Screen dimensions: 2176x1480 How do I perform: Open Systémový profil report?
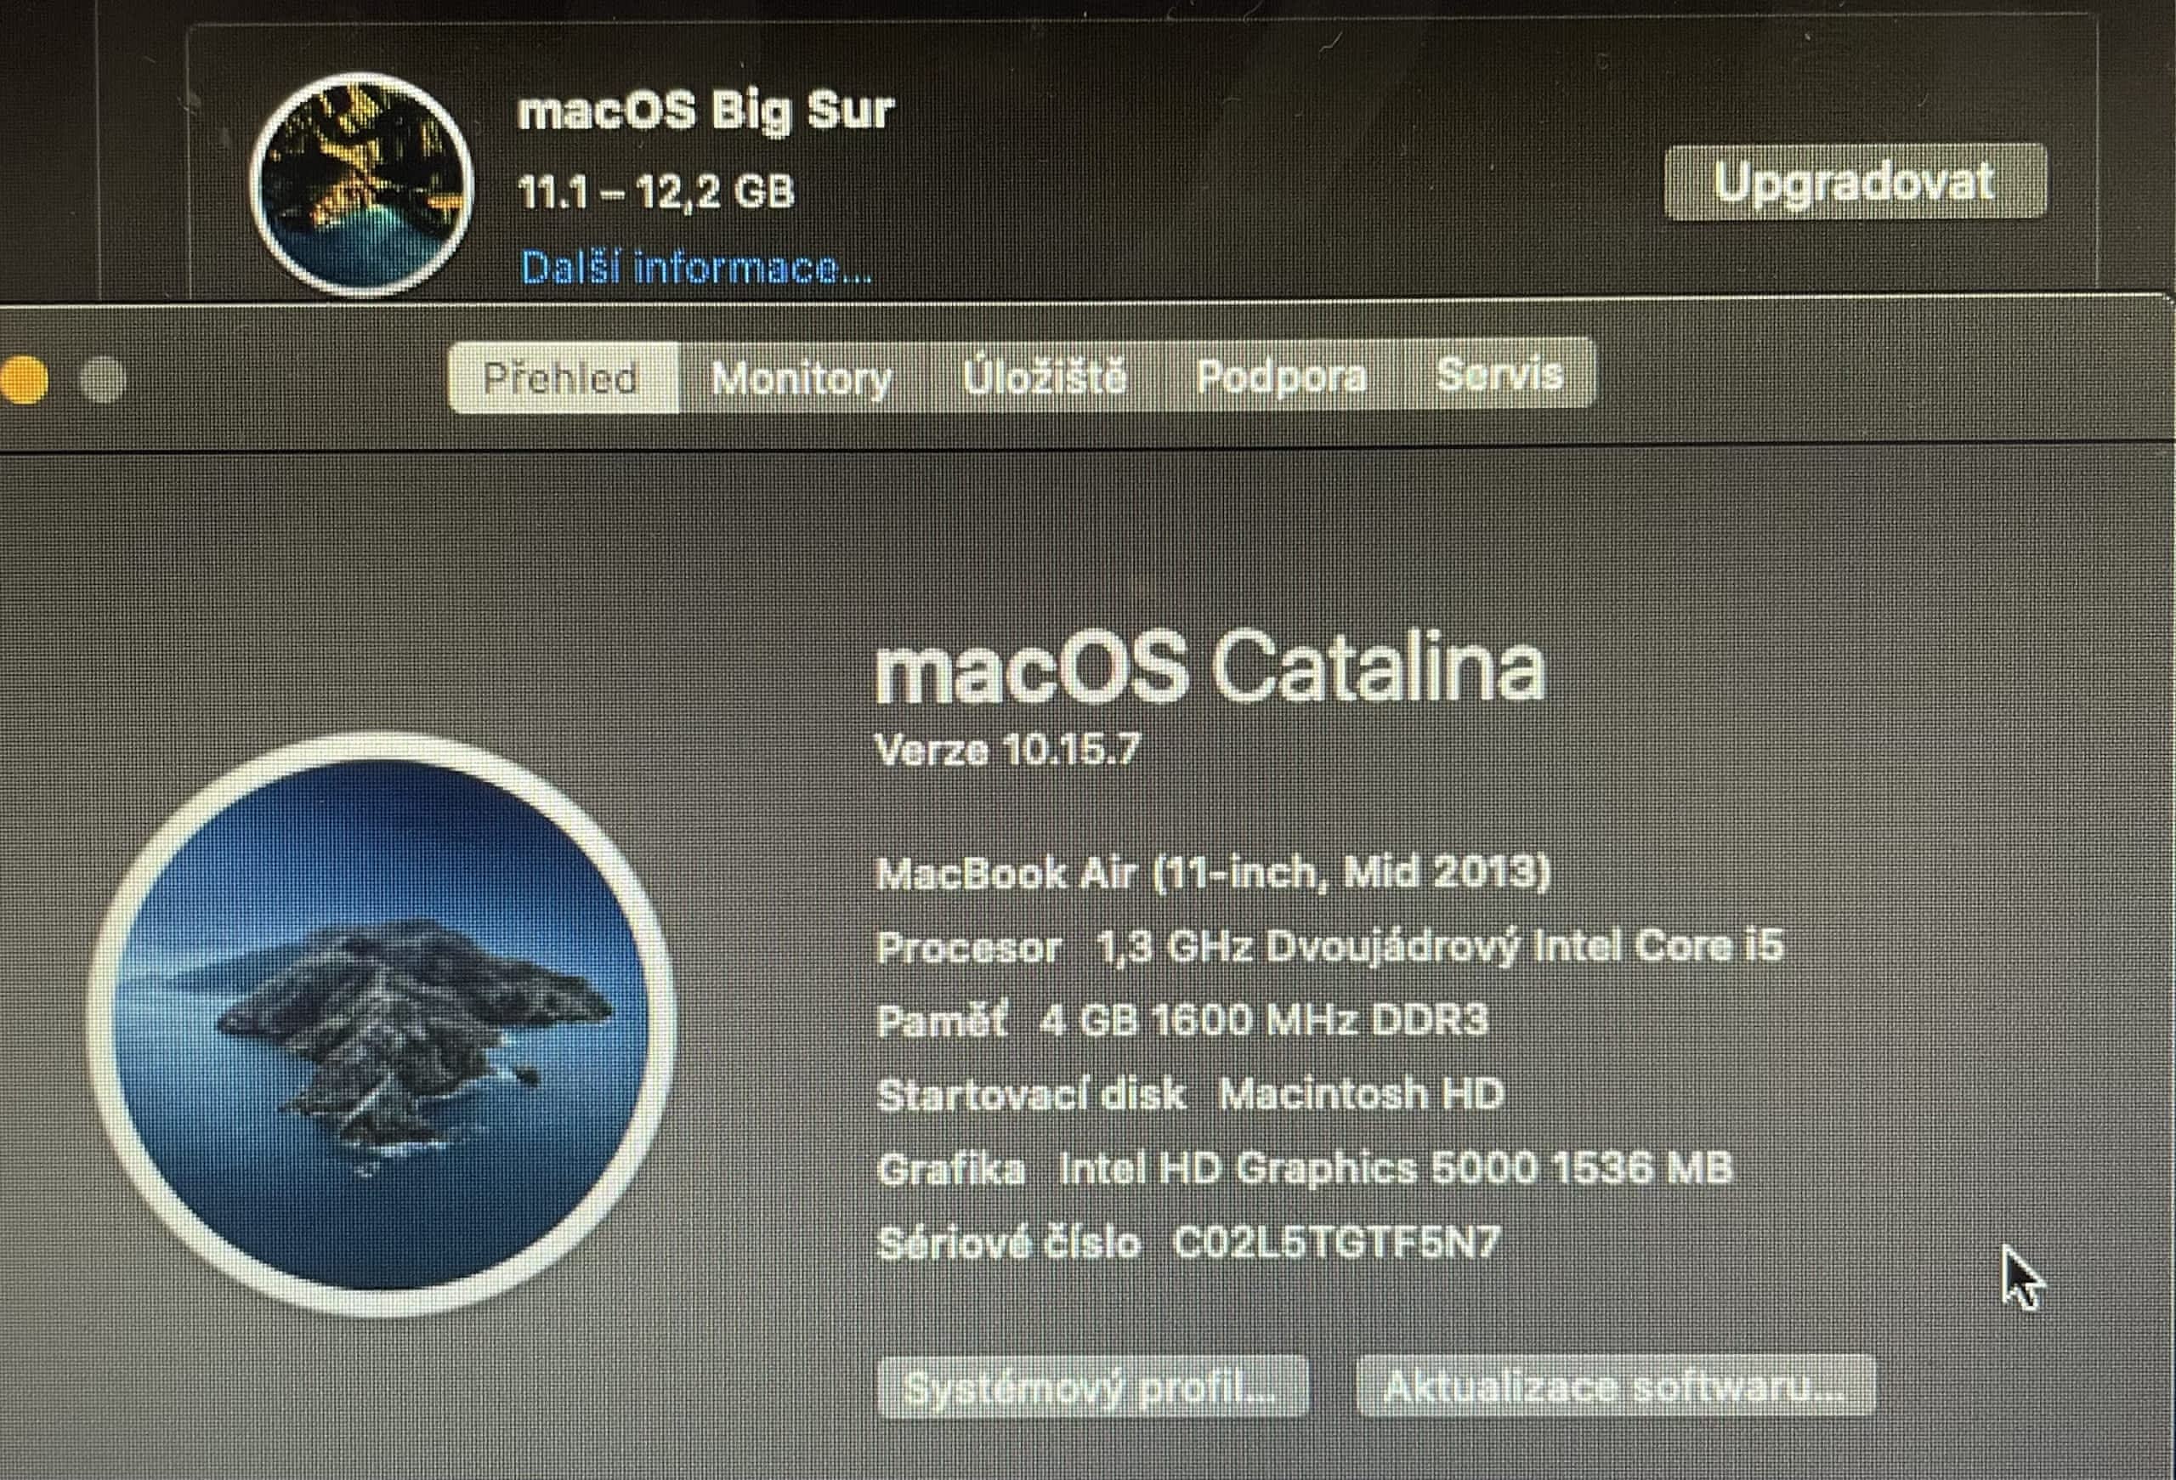[x=1093, y=1387]
